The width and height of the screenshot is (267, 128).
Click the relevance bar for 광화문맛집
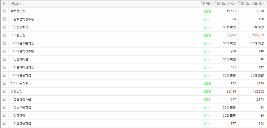[208, 11]
